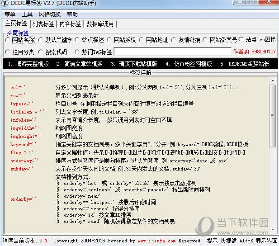Open the 风格切换 menu

point(50,14)
